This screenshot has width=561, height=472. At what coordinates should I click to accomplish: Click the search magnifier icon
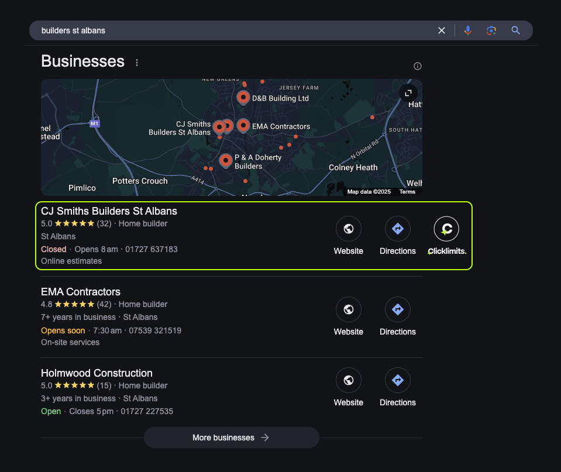[x=515, y=30]
